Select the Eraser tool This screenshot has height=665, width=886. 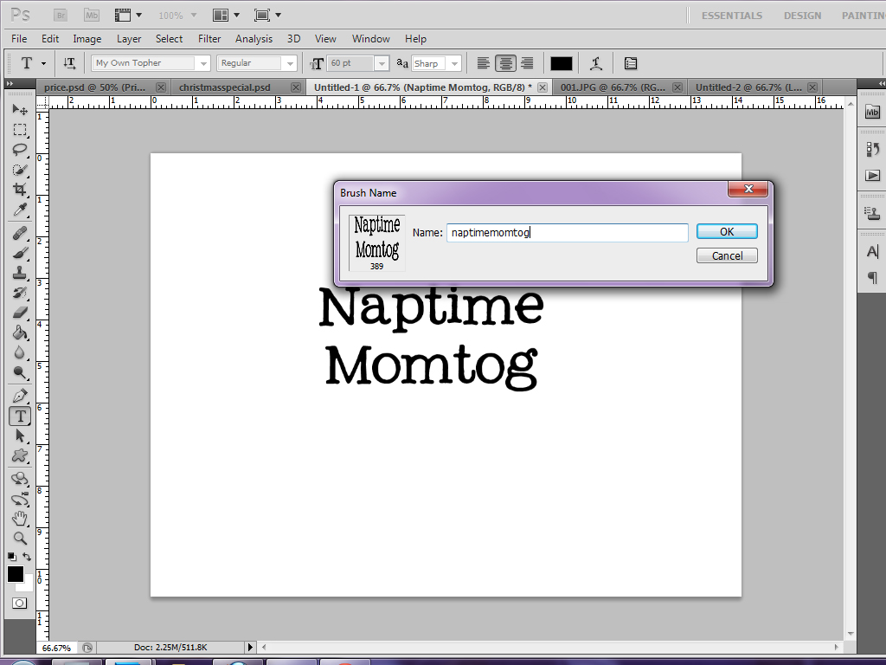pos(20,312)
